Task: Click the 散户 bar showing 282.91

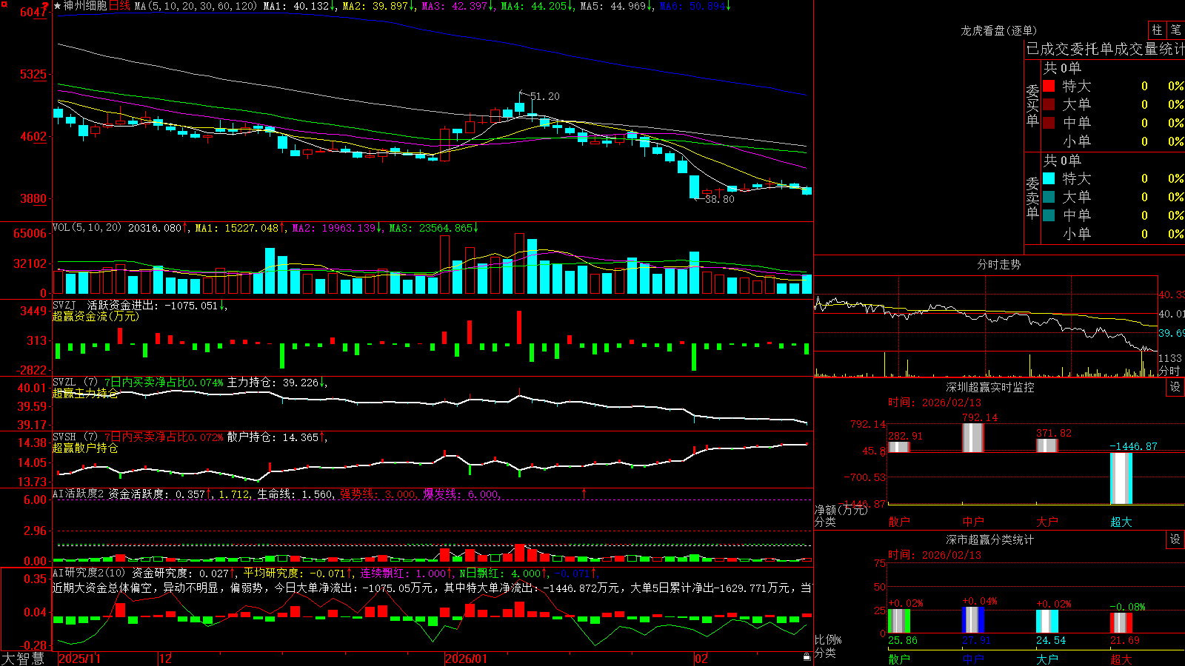Action: point(899,447)
